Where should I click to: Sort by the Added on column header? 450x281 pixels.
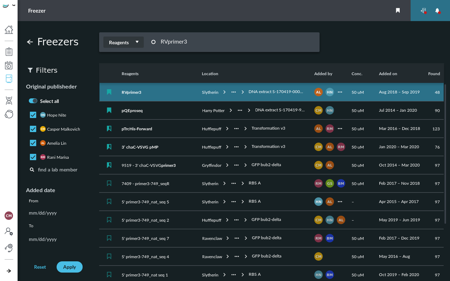(x=388, y=74)
